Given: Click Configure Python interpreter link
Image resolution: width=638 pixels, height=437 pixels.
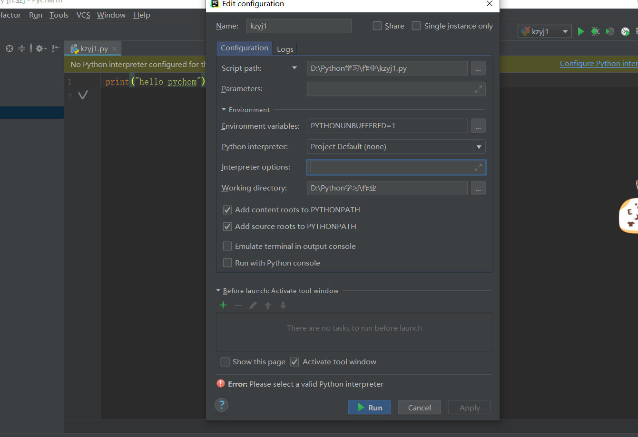Looking at the screenshot, I should [x=599, y=64].
